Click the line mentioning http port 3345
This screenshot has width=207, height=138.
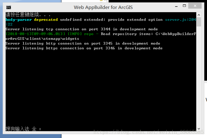[x=83, y=43]
